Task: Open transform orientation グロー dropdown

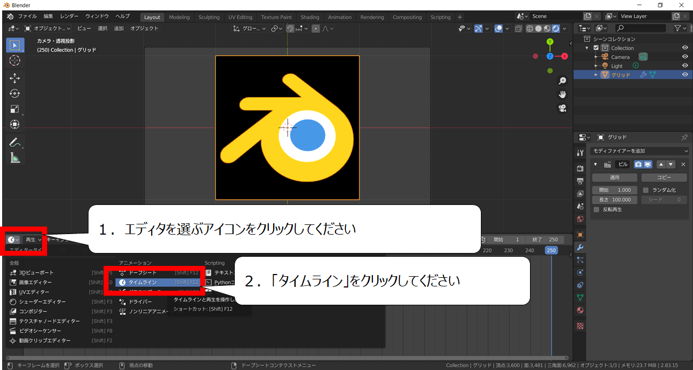Action: (x=250, y=29)
